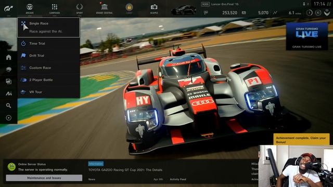Open the TOYOTA GAZOO Racing GT Cup news

tap(125, 170)
